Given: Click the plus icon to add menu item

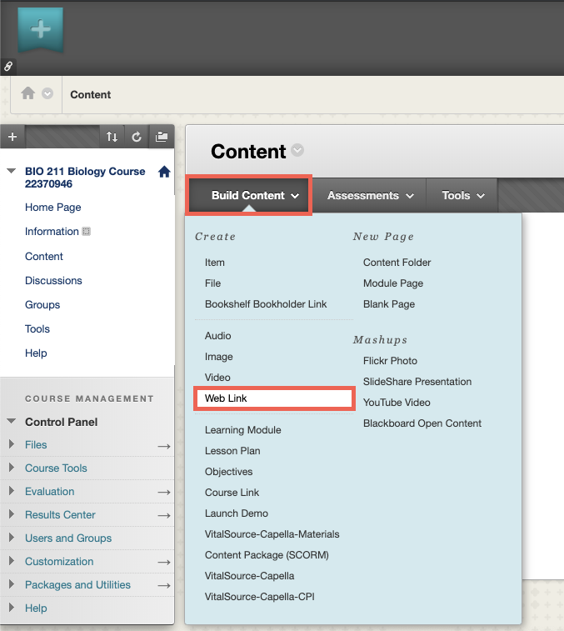Looking at the screenshot, I should click(x=12, y=137).
